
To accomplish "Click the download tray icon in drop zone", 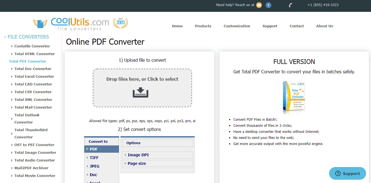I will click(x=141, y=92).
